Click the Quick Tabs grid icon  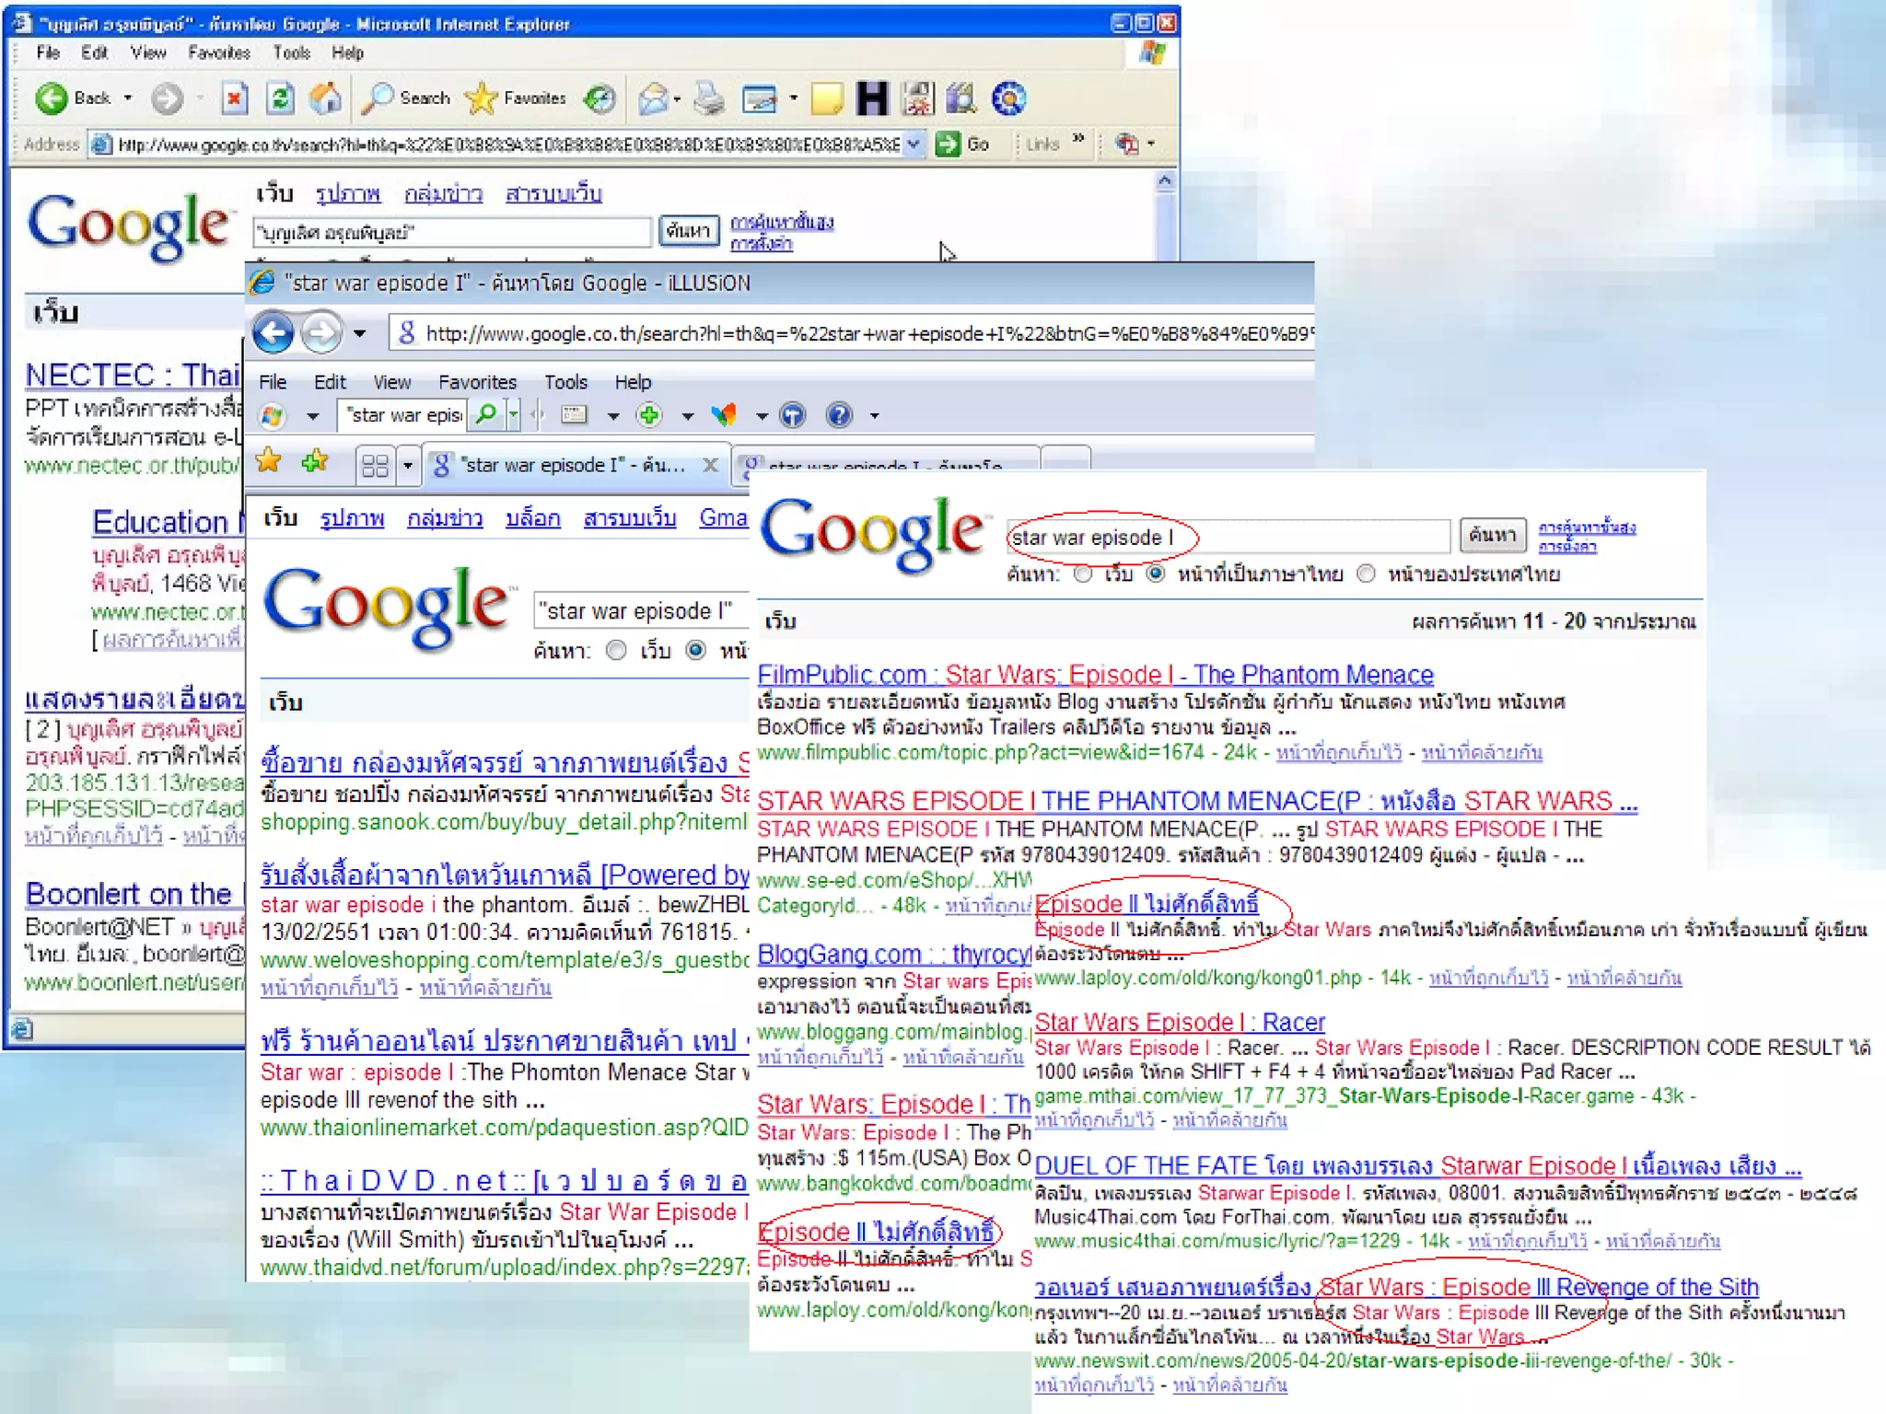pyautogui.click(x=375, y=466)
